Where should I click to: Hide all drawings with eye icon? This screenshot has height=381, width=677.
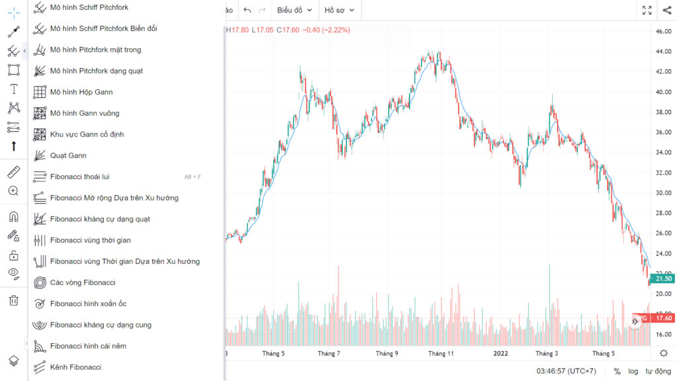[x=13, y=274]
